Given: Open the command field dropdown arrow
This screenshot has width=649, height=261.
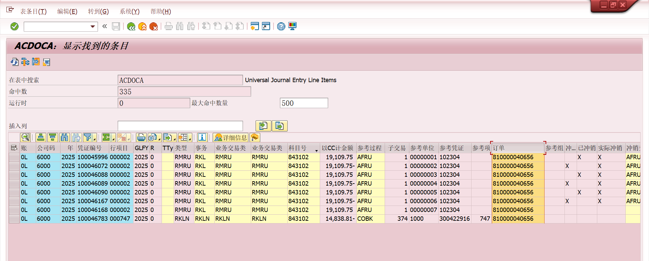Looking at the screenshot, I should (x=93, y=26).
